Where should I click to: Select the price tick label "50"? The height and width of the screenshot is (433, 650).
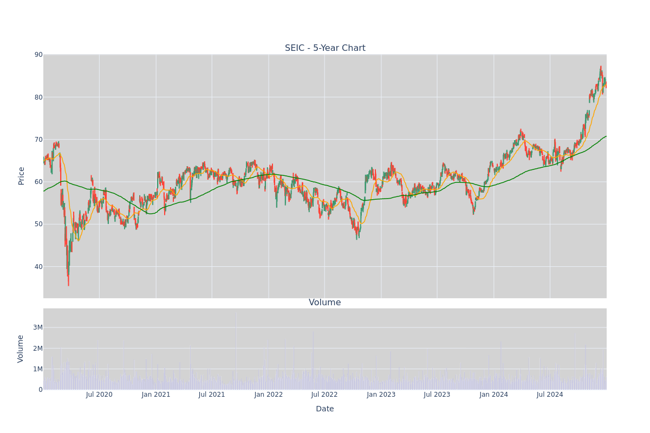[x=38, y=224]
